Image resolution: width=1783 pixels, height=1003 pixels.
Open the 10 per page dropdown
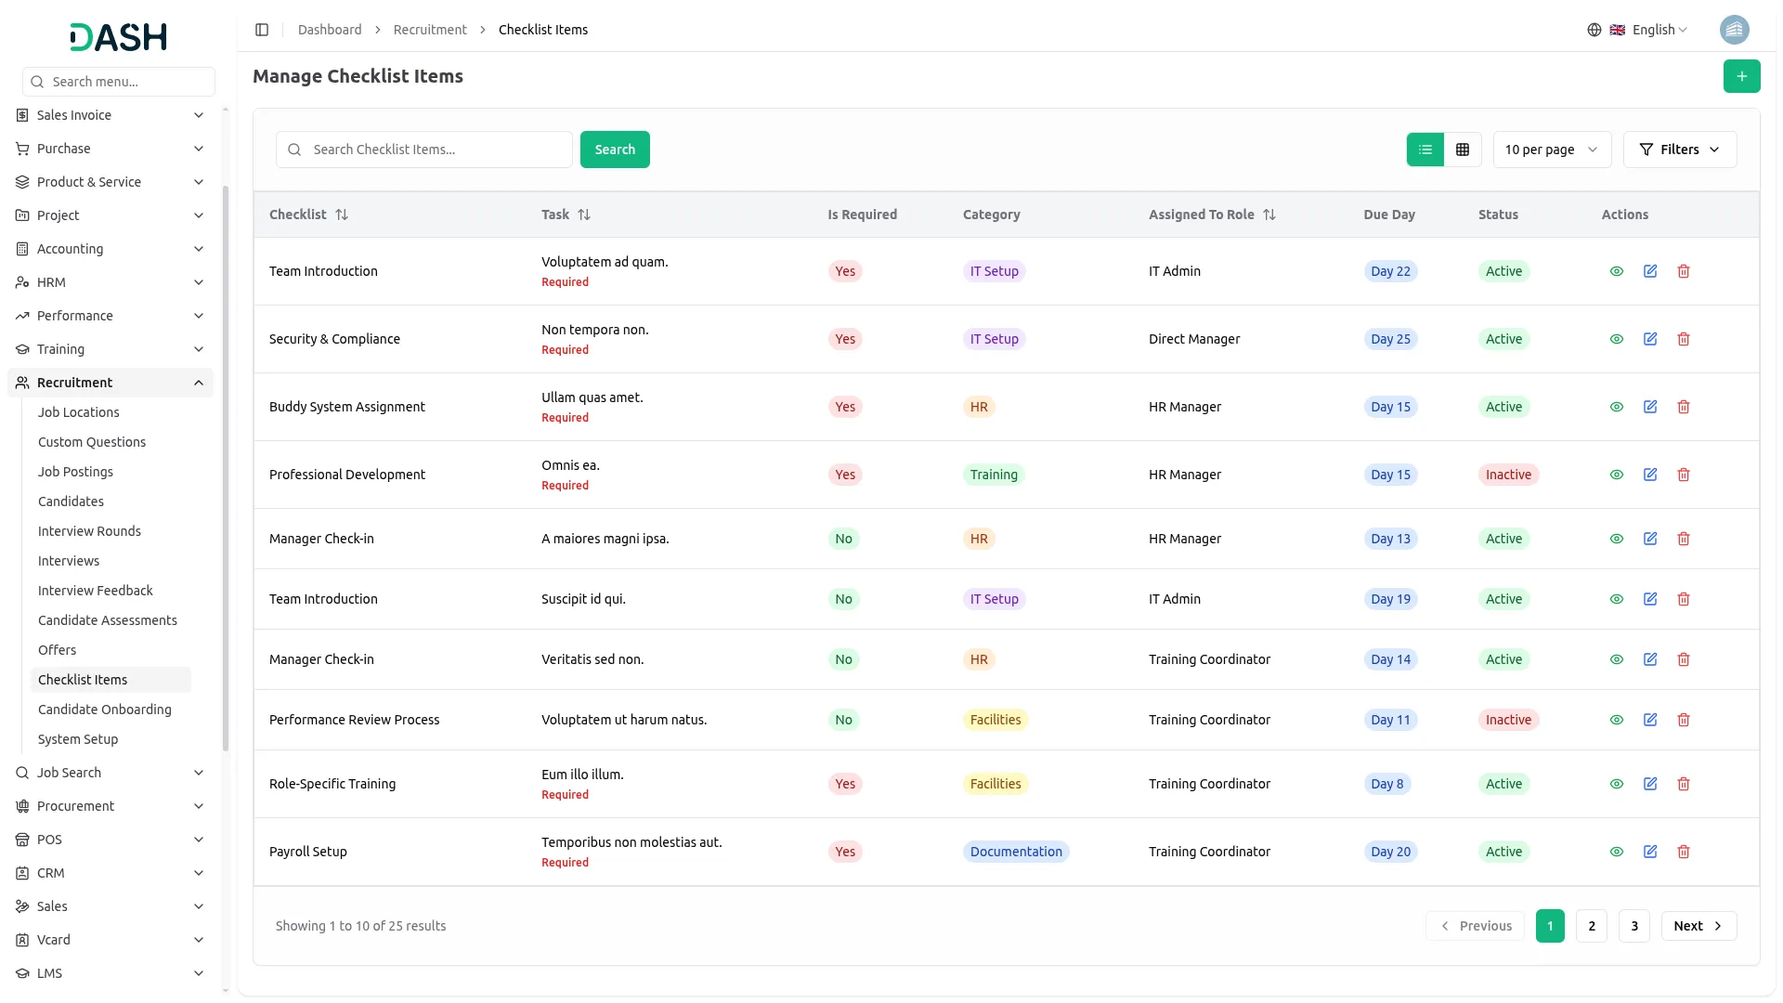point(1551,150)
